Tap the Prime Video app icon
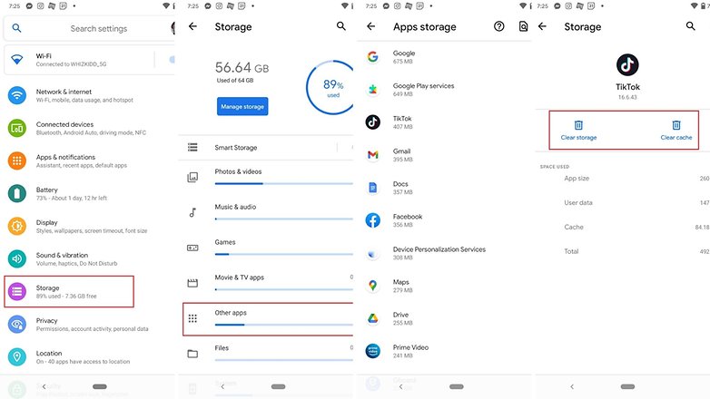The image size is (710, 399). 372,351
